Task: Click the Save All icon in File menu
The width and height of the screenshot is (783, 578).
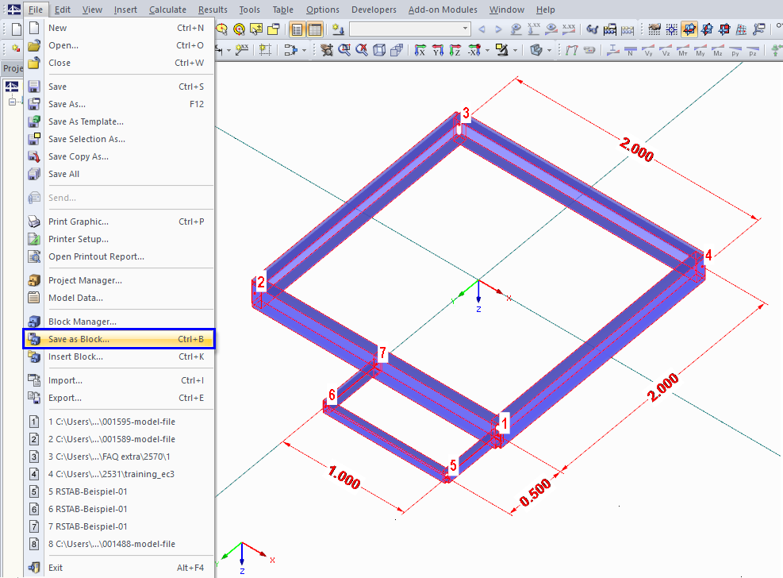Action: [34, 174]
